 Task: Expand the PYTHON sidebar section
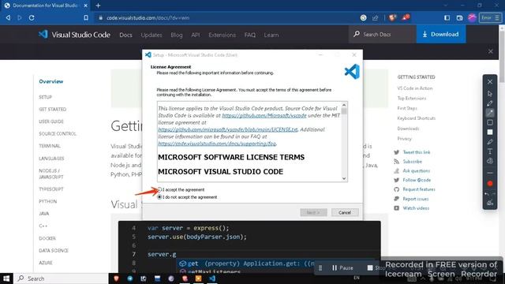pos(47,201)
